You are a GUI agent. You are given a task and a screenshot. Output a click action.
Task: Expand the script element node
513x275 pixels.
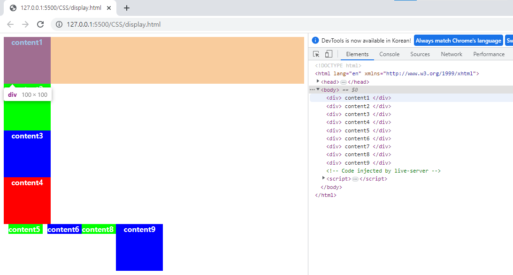click(x=323, y=178)
